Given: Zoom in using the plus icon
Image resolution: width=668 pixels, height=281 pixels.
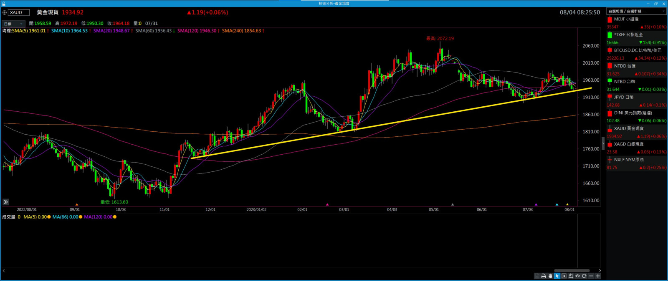Looking at the screenshot, I should coord(598,276).
